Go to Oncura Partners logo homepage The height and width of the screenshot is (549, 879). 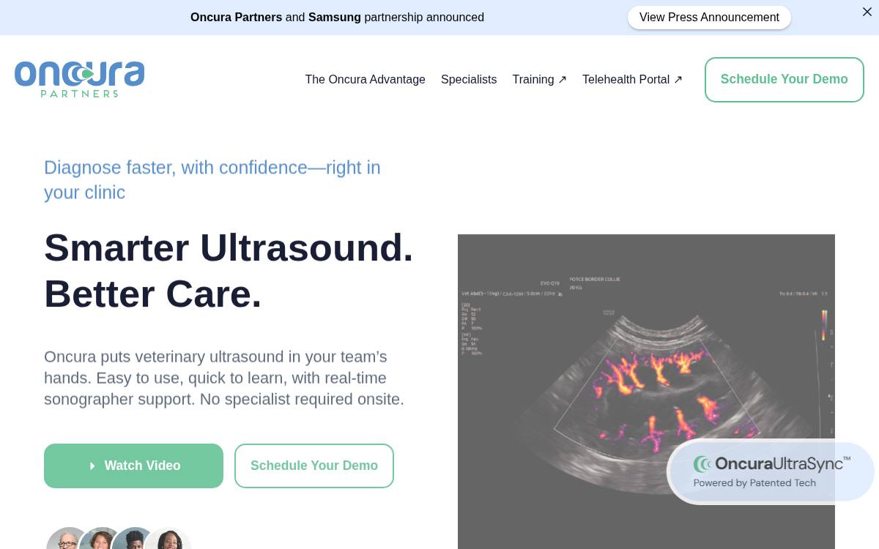click(x=79, y=79)
